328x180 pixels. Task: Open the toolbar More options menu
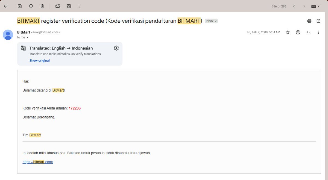79,6
